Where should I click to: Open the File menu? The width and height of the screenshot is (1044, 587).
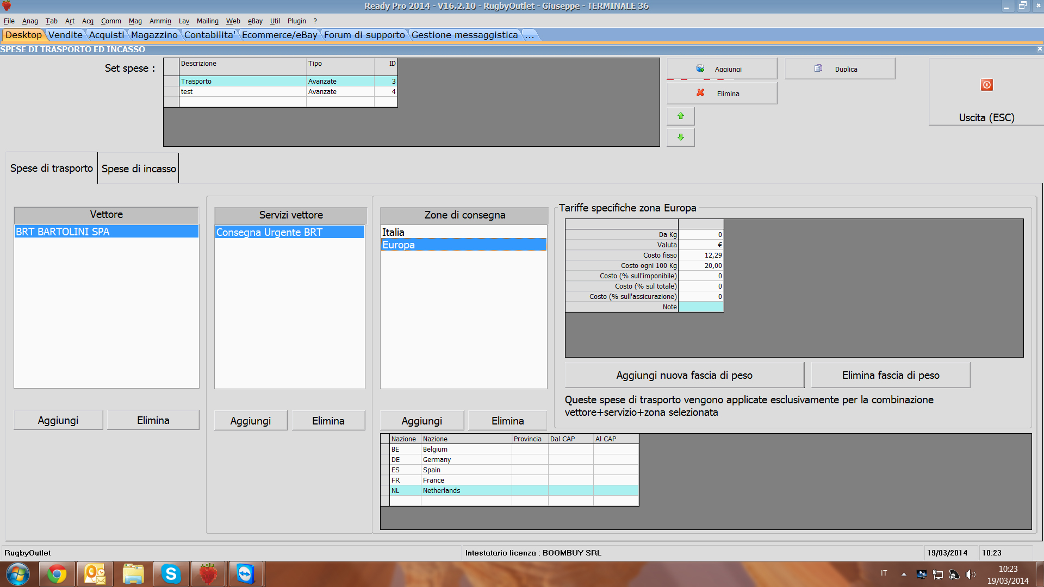pyautogui.click(x=9, y=21)
